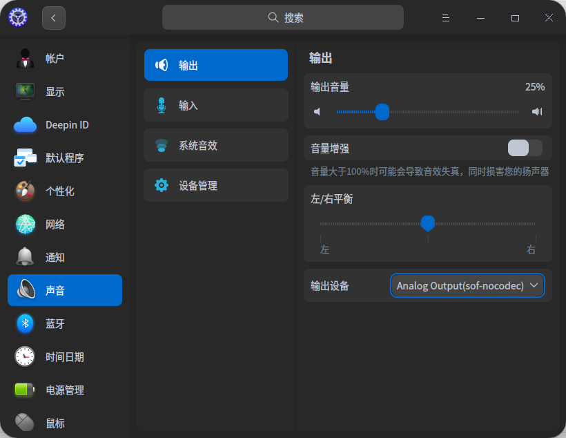Click the search (搜索) input field

pyautogui.click(x=283, y=18)
